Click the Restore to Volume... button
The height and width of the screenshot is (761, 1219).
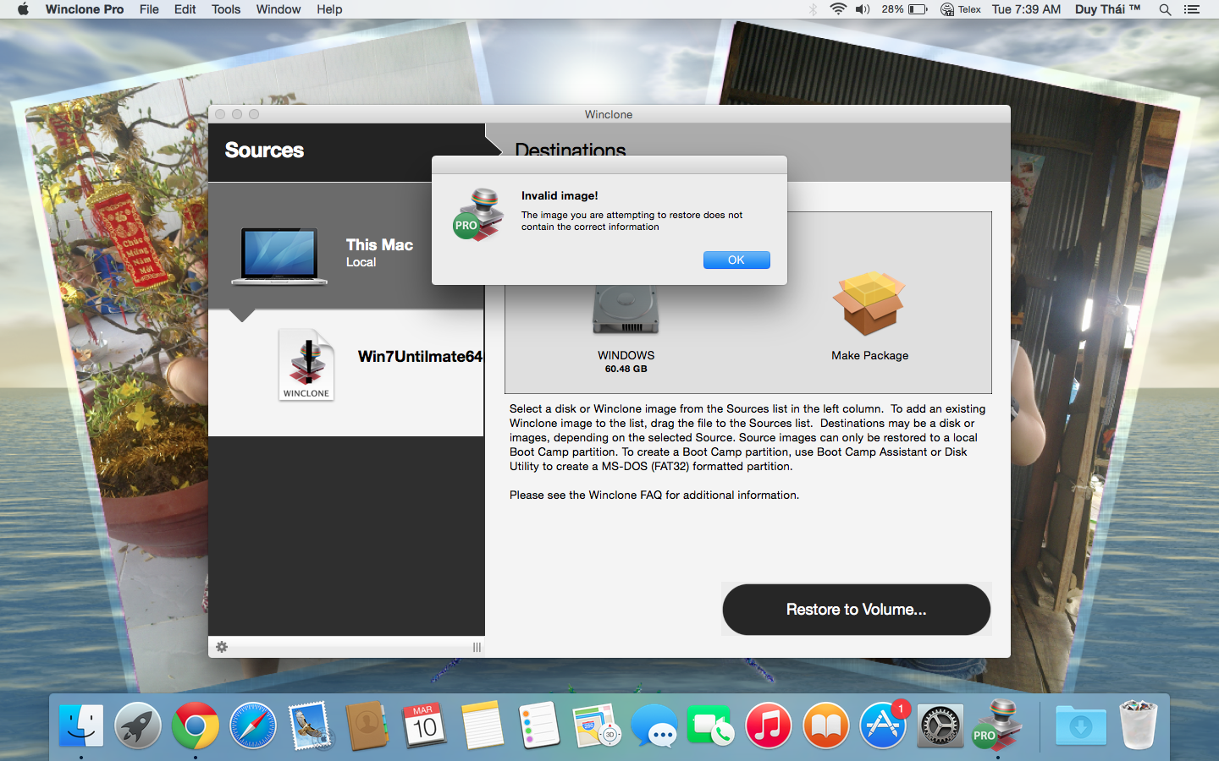pyautogui.click(x=856, y=610)
